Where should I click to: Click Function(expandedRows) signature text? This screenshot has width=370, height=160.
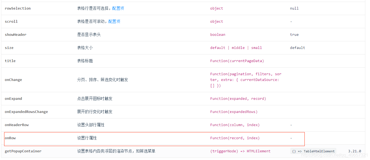click(x=234, y=112)
